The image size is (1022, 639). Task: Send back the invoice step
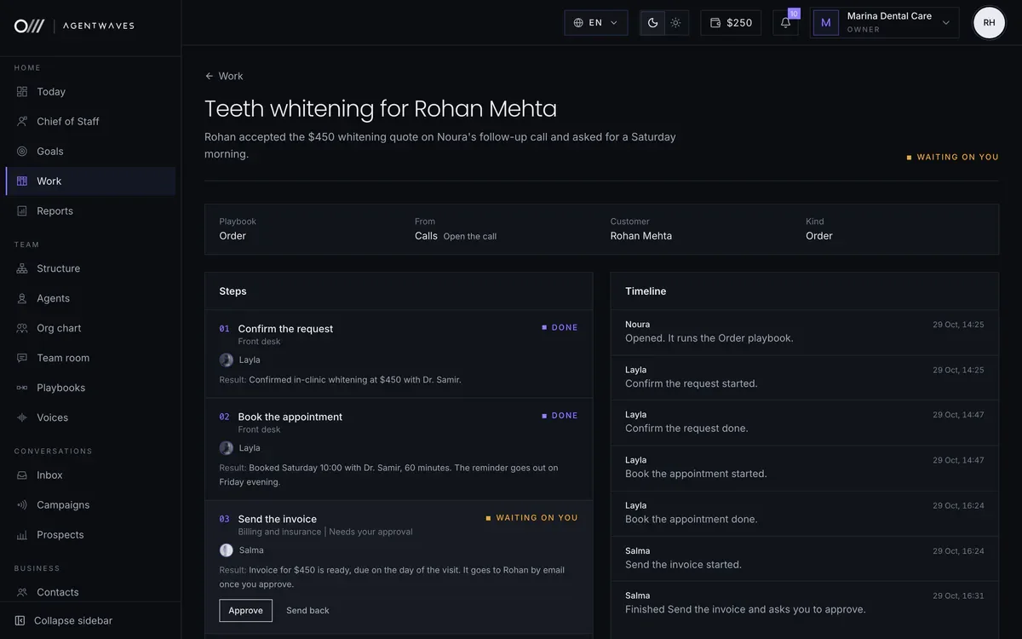[307, 611]
